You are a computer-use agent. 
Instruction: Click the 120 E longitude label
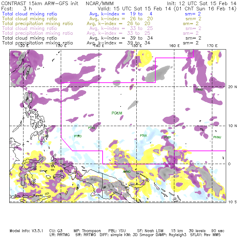(23, 46)
